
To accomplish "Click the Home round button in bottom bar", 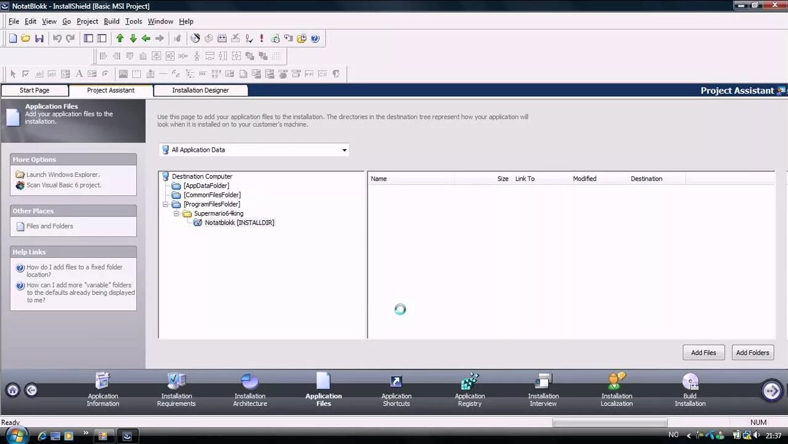I will [13, 390].
